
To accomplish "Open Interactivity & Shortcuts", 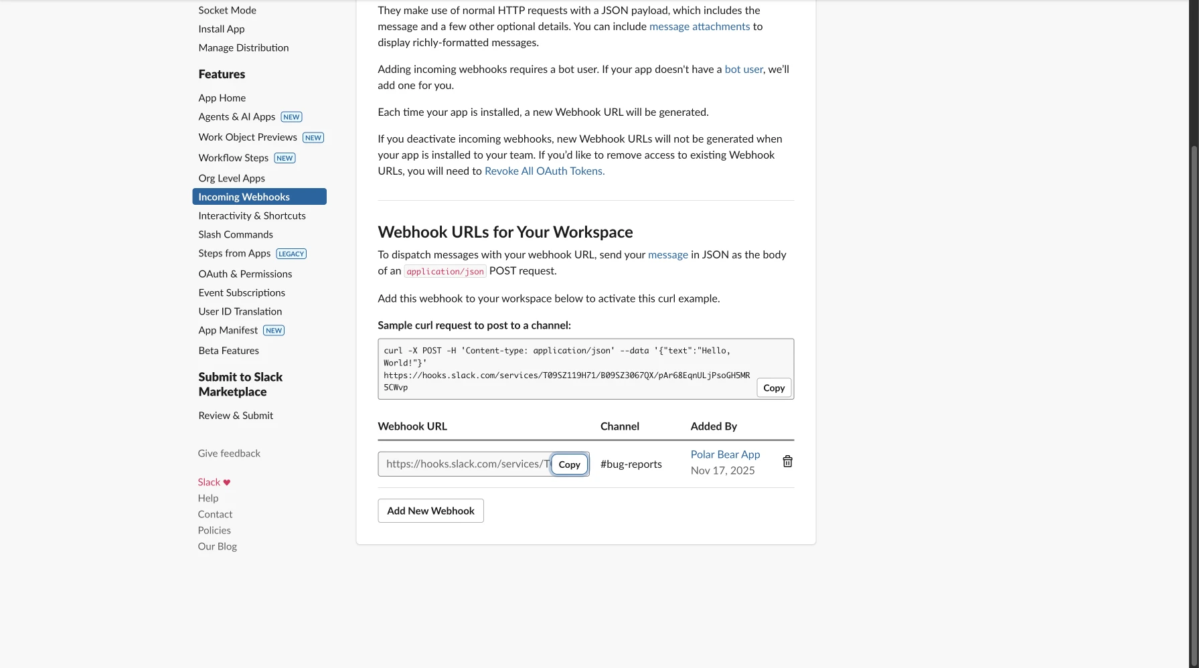I will tap(252, 216).
